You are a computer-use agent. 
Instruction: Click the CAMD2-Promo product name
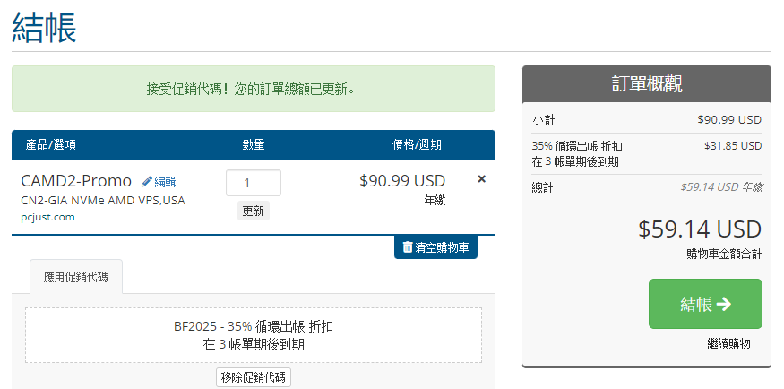(76, 180)
